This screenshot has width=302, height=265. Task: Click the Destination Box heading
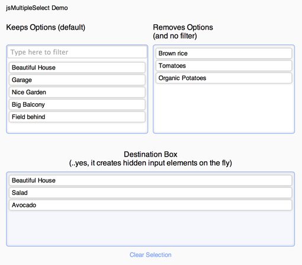click(x=150, y=154)
